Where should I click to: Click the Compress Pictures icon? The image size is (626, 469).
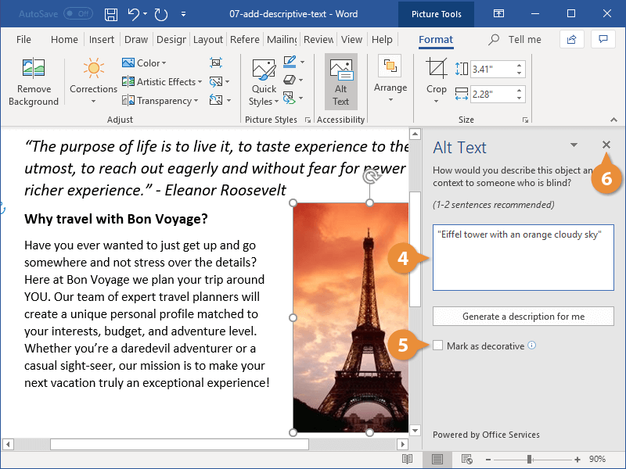coord(216,63)
